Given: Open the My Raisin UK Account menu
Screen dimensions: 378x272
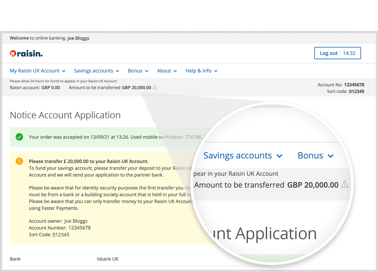Looking at the screenshot, I should pyautogui.click(x=38, y=71).
